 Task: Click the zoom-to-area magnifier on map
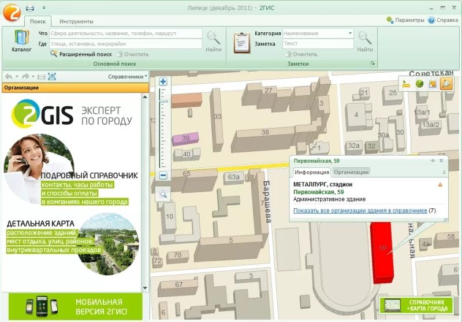point(163,194)
